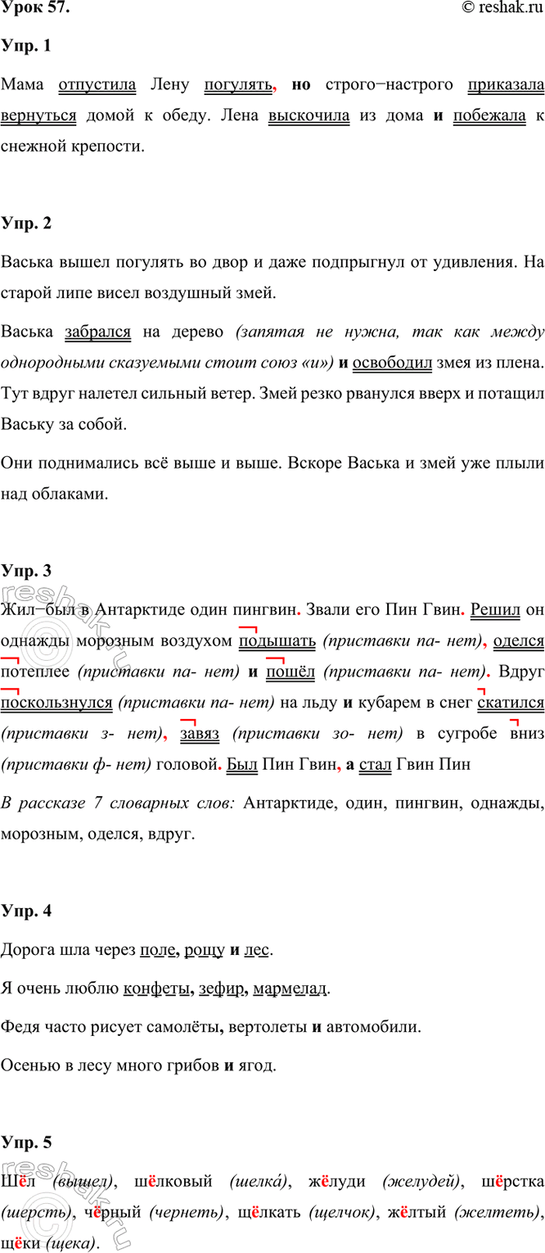The height and width of the screenshot is (1253, 545).
Task: Click the 'Упр. 4' exercise heading
Action: (26, 912)
